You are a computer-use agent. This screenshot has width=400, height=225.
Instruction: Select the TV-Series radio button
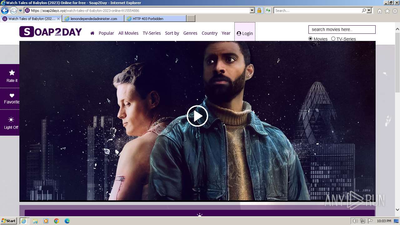tap(333, 39)
